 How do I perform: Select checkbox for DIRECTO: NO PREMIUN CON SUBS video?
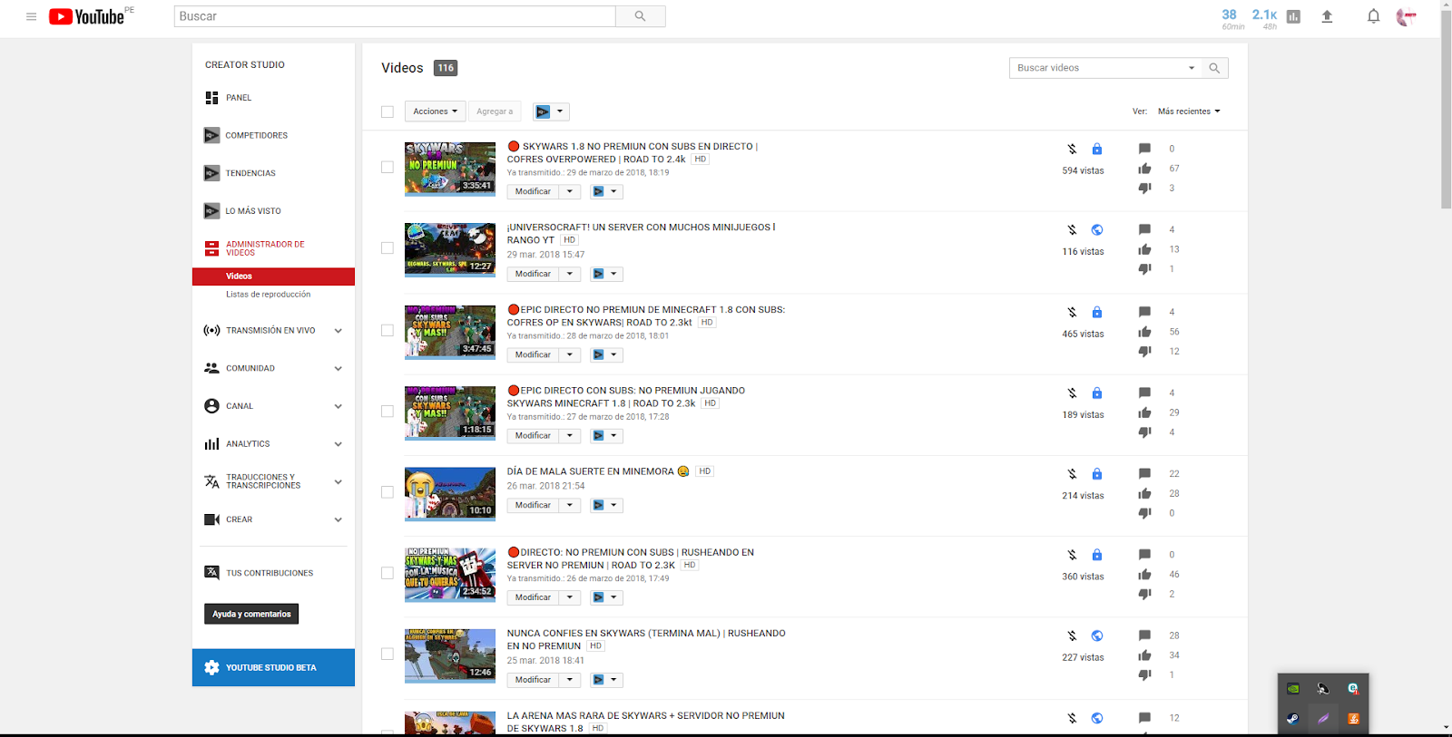(x=388, y=574)
